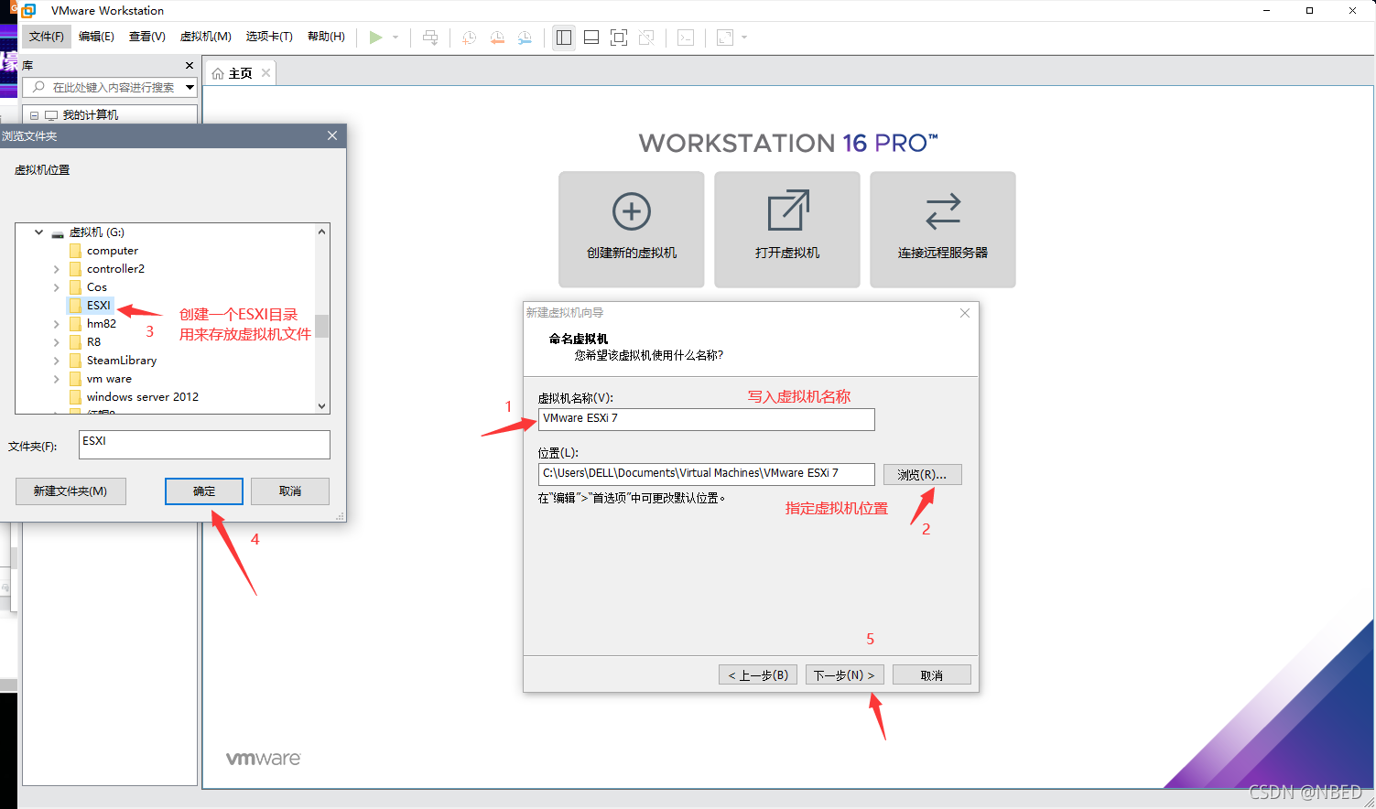Expand the Cos folder

(x=57, y=287)
